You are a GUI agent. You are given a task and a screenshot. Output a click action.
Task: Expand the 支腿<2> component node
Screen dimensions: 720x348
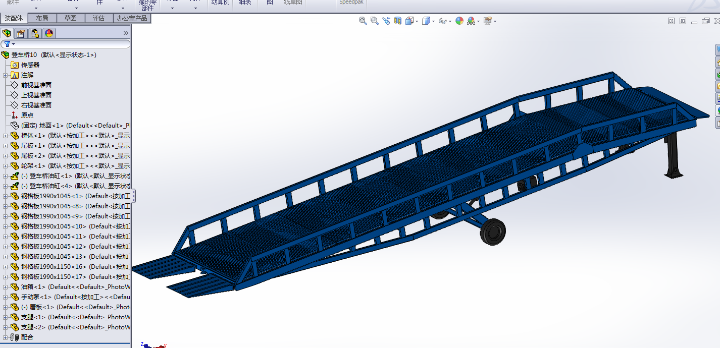(6, 327)
